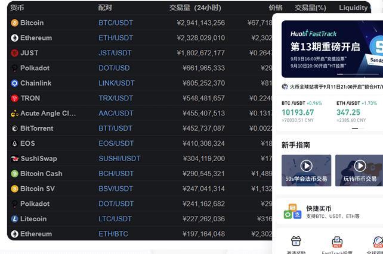The width and height of the screenshot is (383, 254).
Task: Sort by the 配对 column header
Action: 105,8
